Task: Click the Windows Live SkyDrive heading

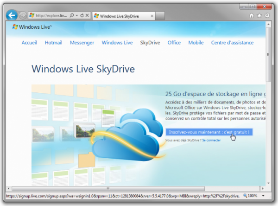Action: pyautogui.click(x=83, y=69)
